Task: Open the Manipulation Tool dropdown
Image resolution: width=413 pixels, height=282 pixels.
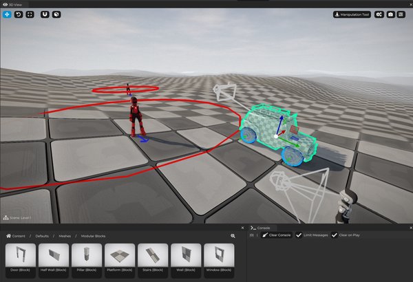Action: 351,14
